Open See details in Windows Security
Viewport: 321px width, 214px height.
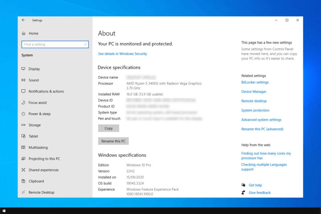click(x=122, y=54)
